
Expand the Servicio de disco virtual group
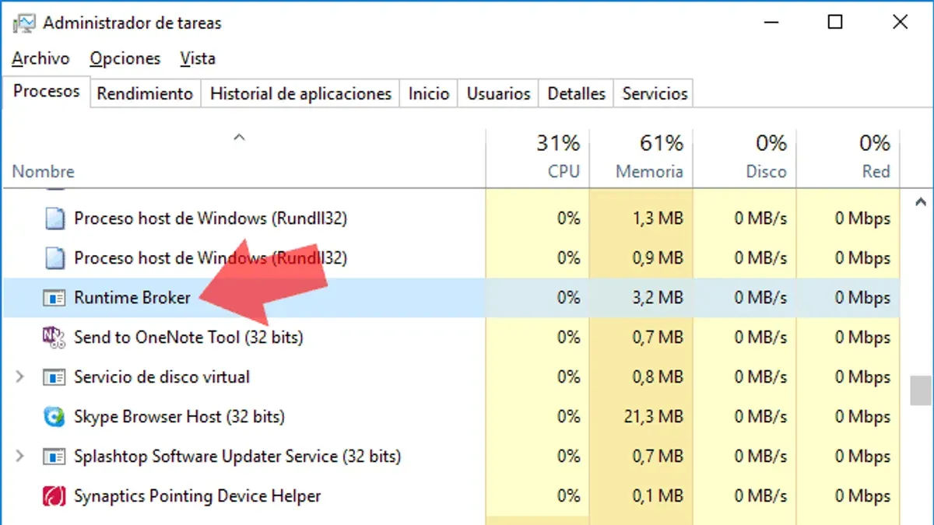pyautogui.click(x=20, y=377)
